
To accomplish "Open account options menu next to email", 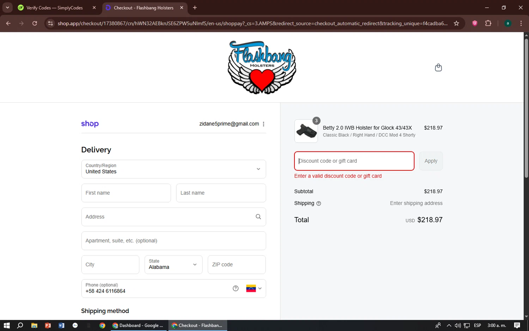I will tap(263, 124).
